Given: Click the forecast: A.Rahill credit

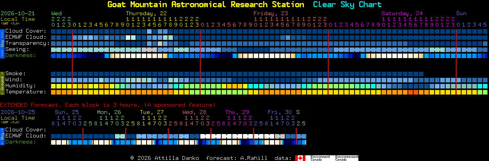Looking at the screenshot, I should click(237, 158).
